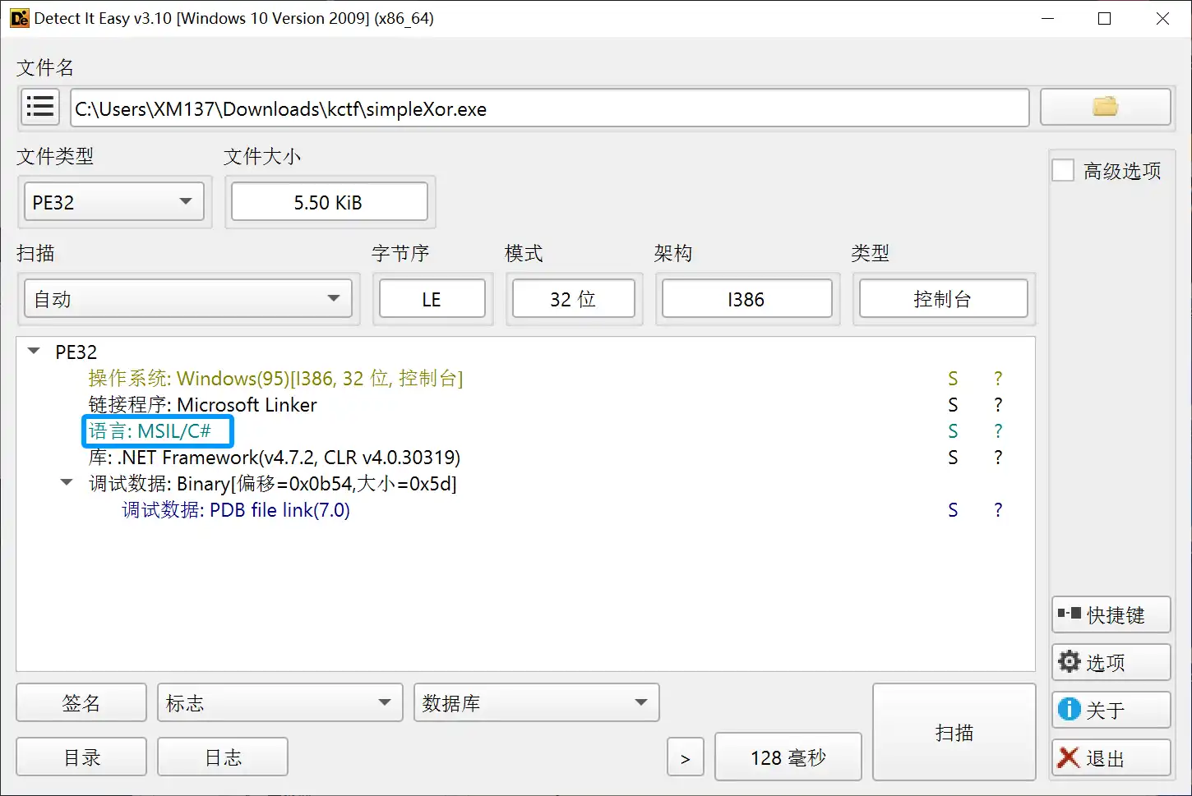Click the ? marker for Microsoft Linker row
Image resolution: width=1192 pixels, height=796 pixels.
click(x=998, y=405)
